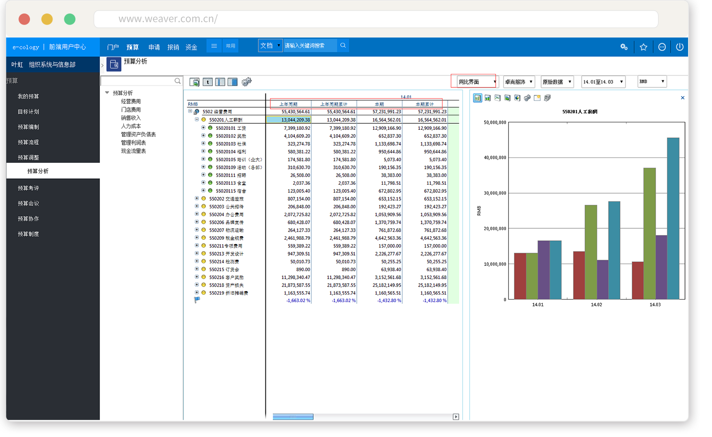Select 经营费用 in the tree
The image size is (712, 437).
pyautogui.click(x=131, y=101)
